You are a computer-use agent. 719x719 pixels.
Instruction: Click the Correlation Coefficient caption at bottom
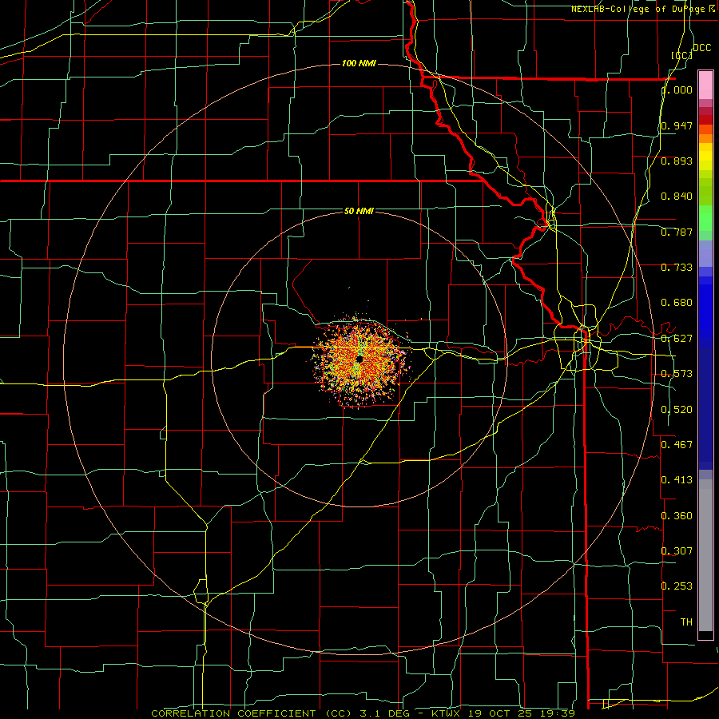[x=363, y=713]
